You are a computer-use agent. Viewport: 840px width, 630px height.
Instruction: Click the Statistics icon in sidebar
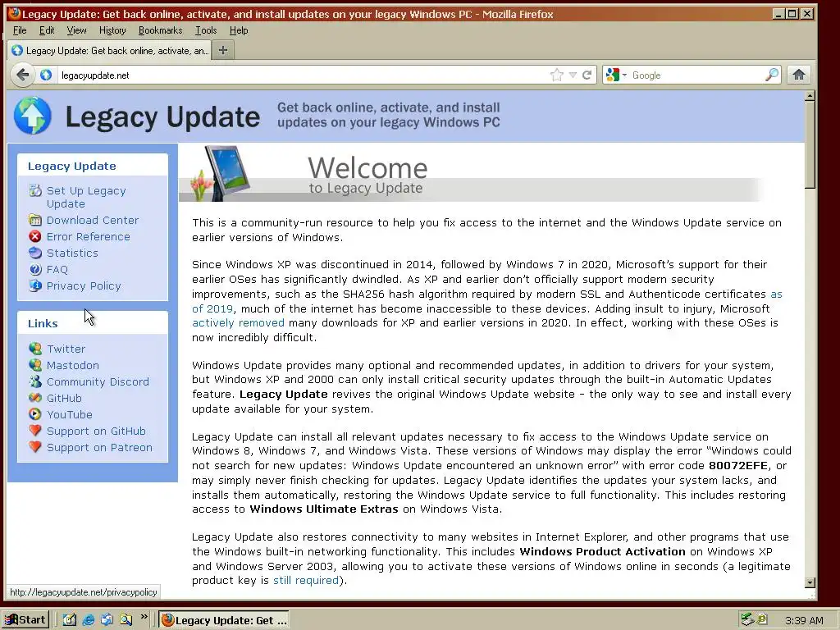click(35, 253)
